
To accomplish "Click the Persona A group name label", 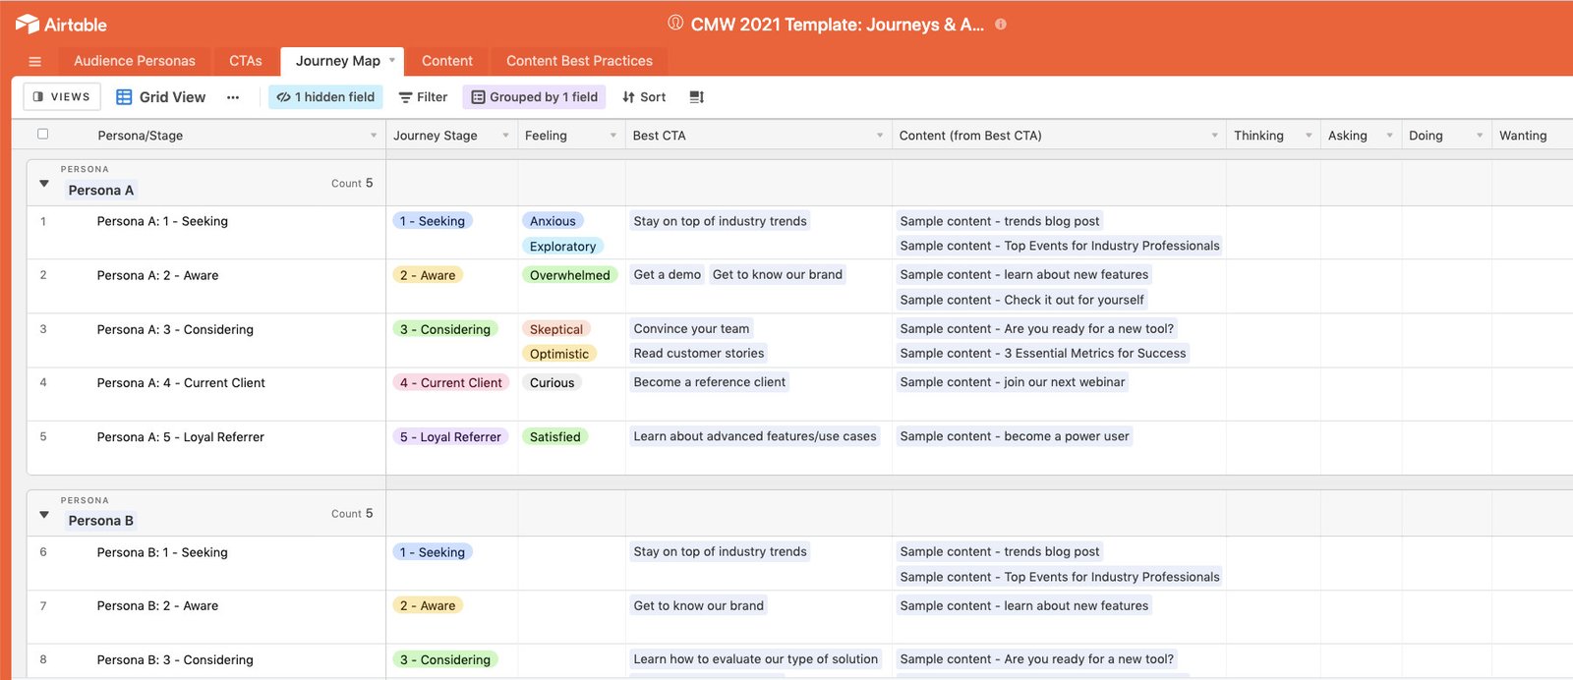I will (x=101, y=191).
